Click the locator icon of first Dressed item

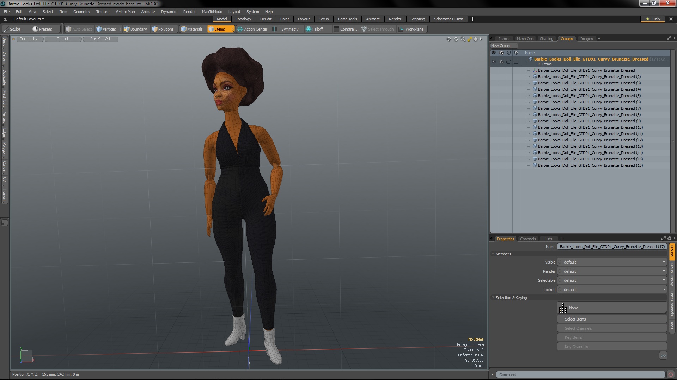(535, 70)
